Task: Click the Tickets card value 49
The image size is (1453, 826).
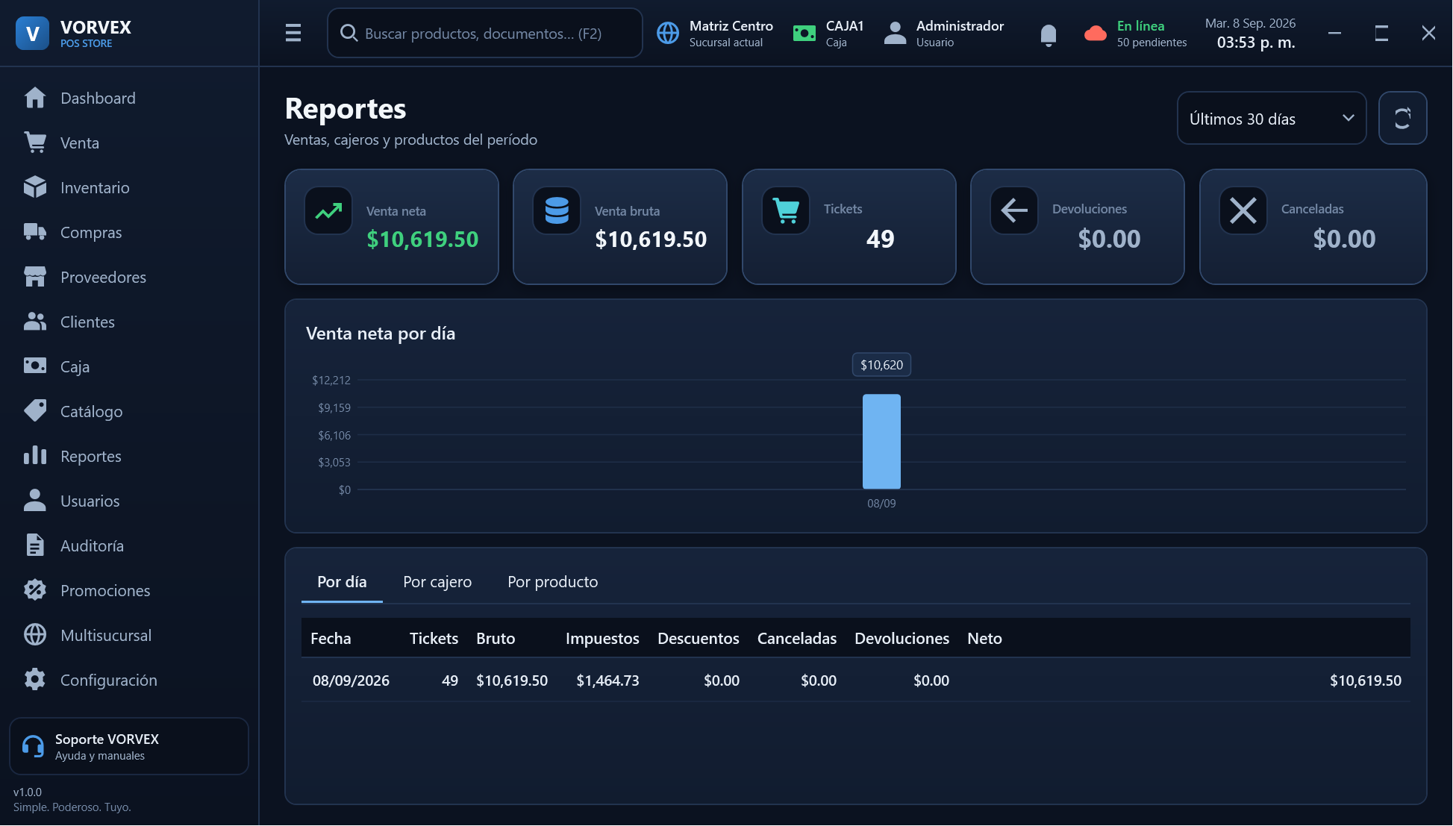Action: pyautogui.click(x=880, y=239)
